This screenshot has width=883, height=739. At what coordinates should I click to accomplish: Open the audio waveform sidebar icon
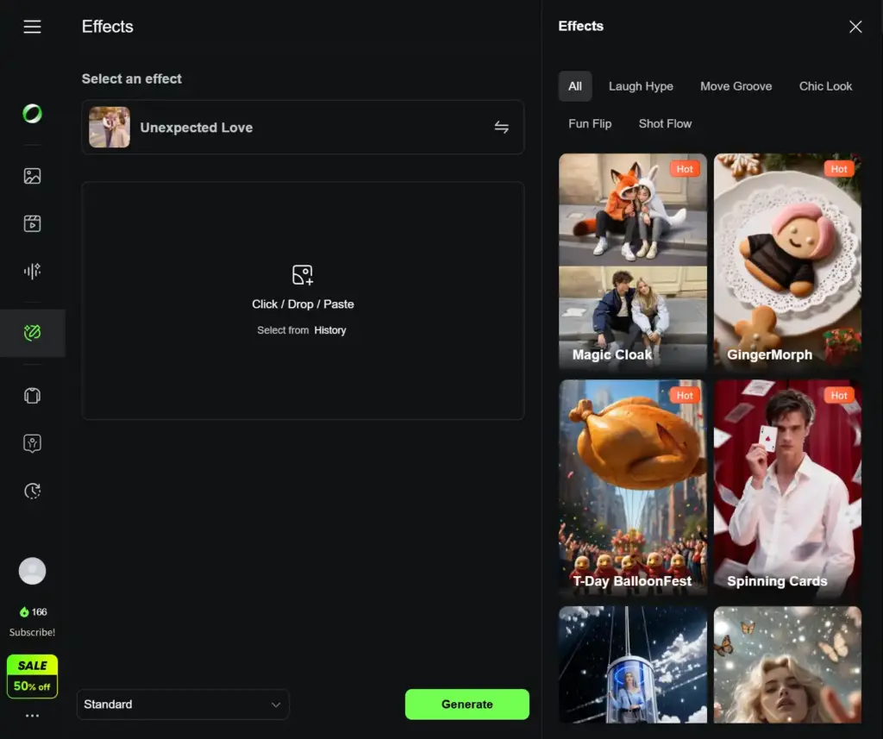point(32,272)
